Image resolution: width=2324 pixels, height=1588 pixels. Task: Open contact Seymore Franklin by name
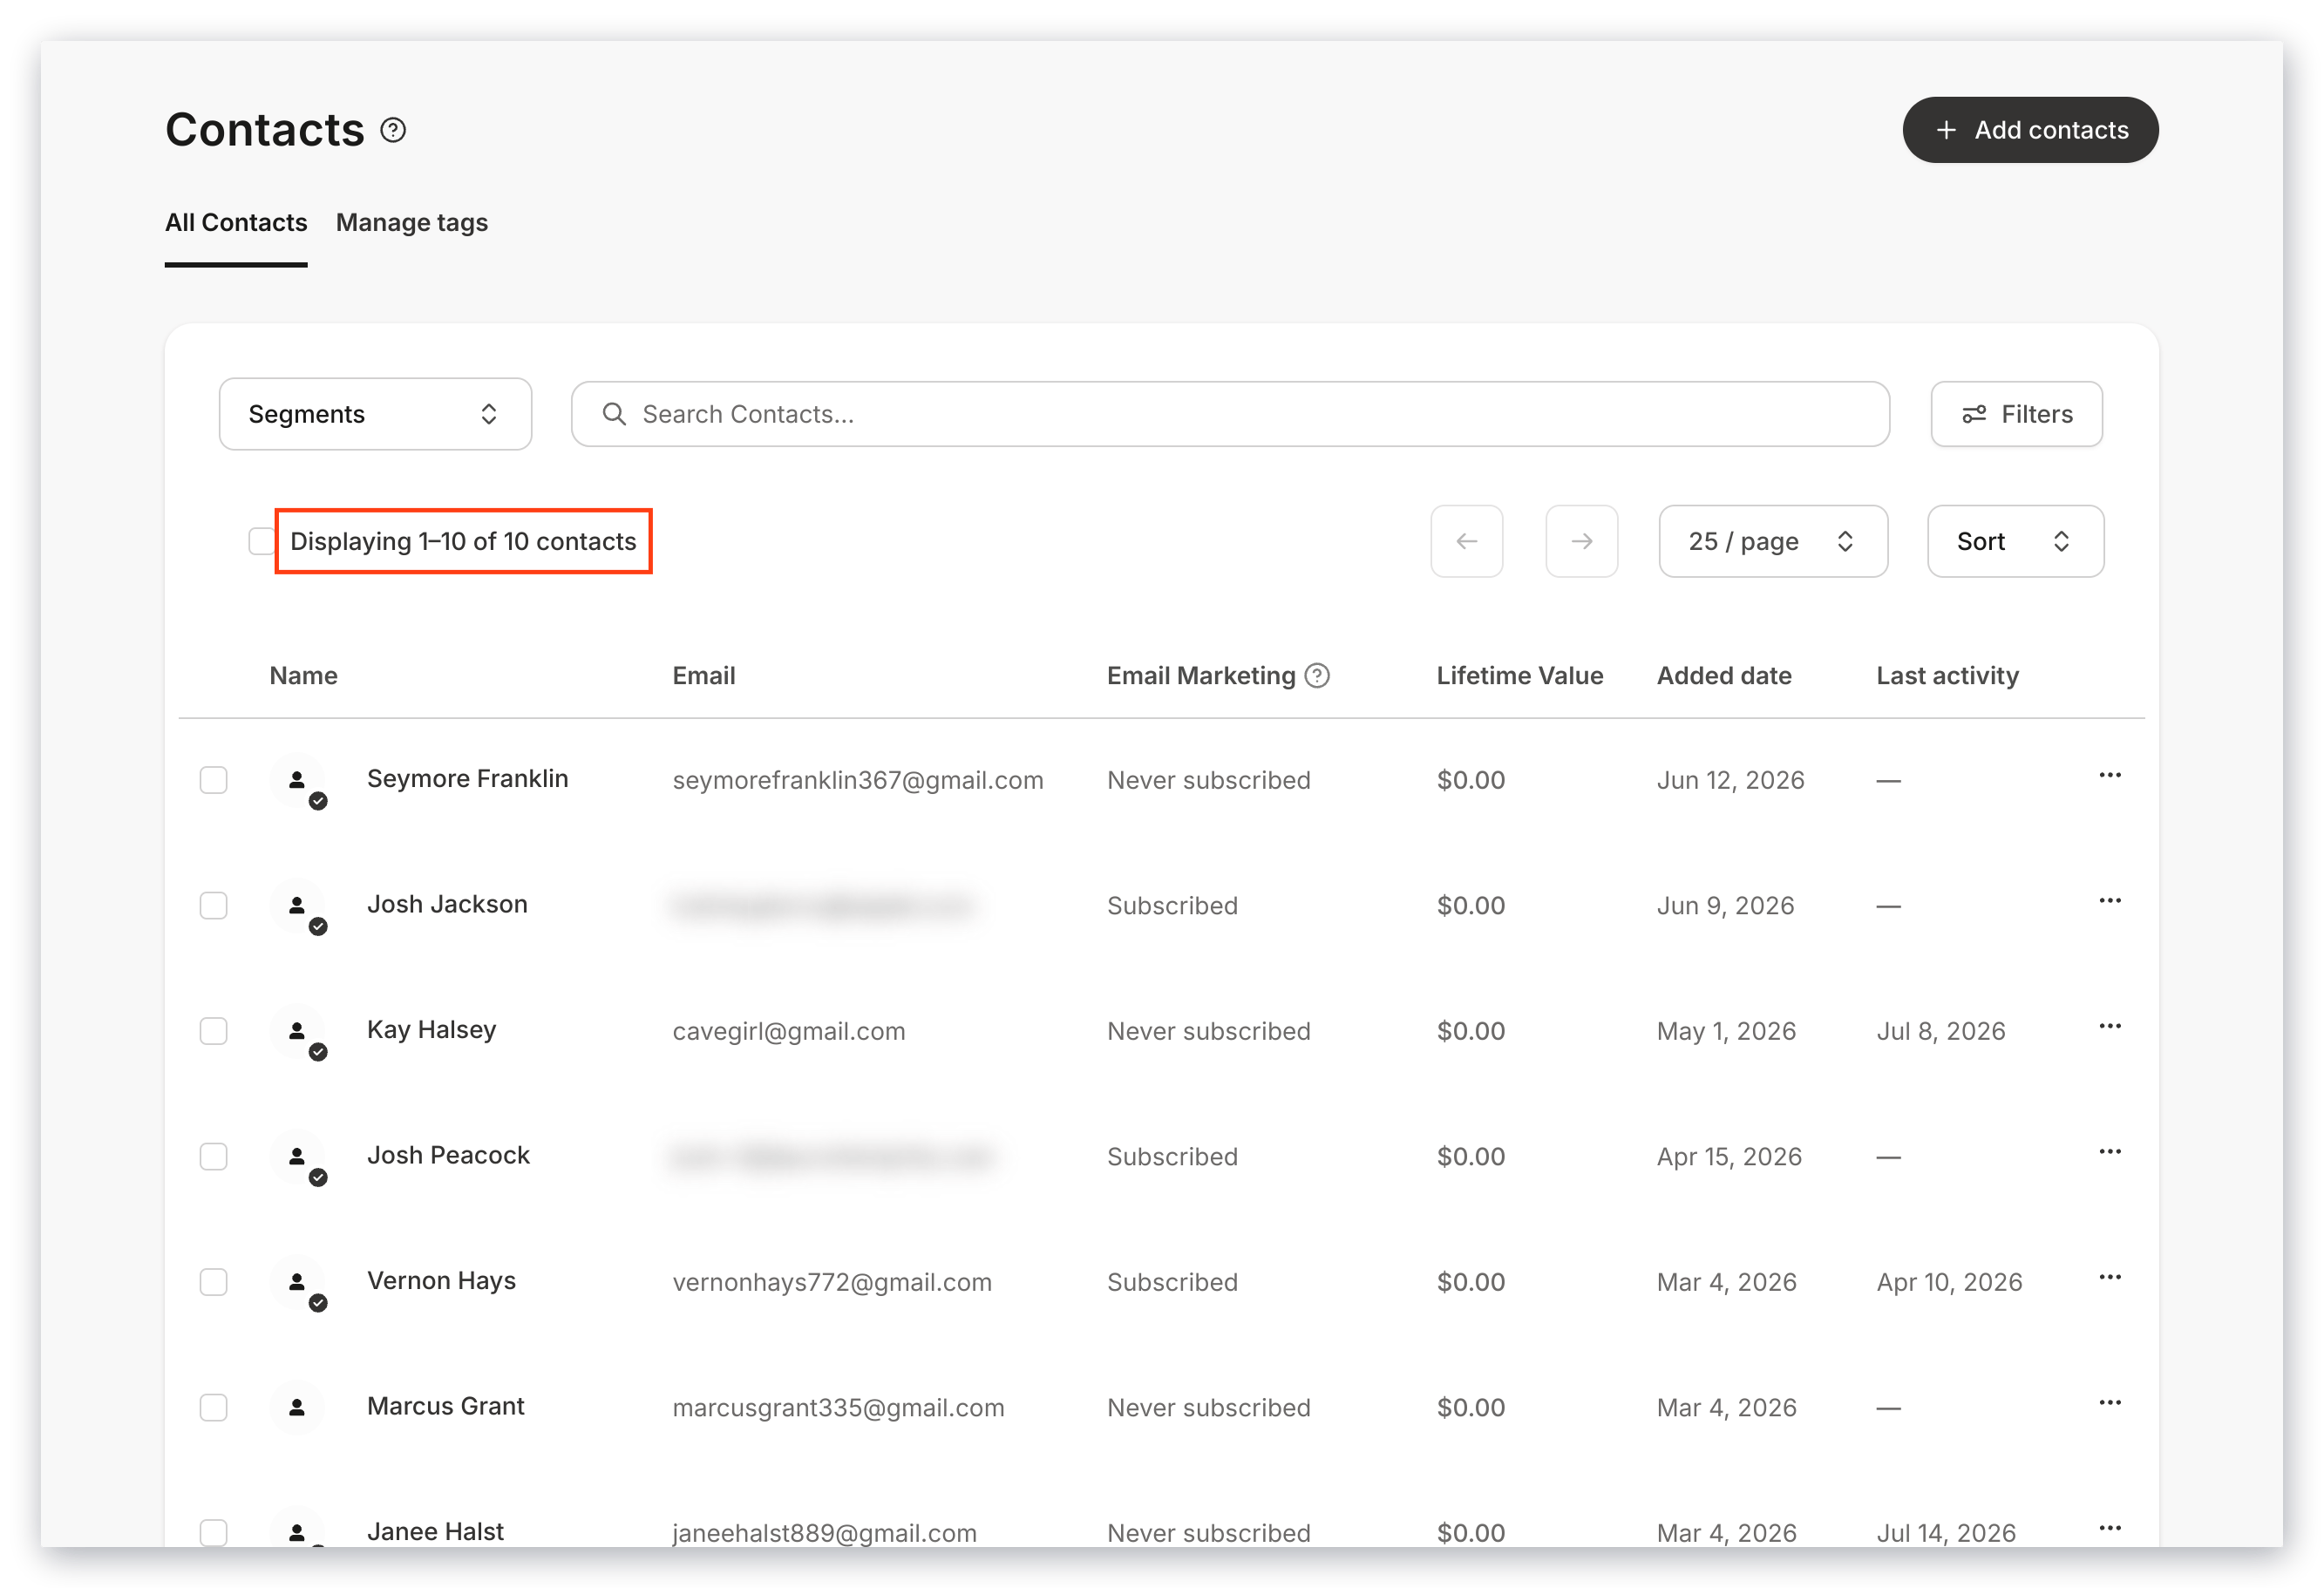click(467, 779)
